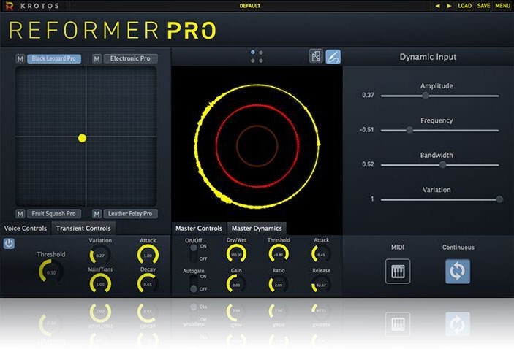Switch to Master Dynamics tab

(257, 229)
